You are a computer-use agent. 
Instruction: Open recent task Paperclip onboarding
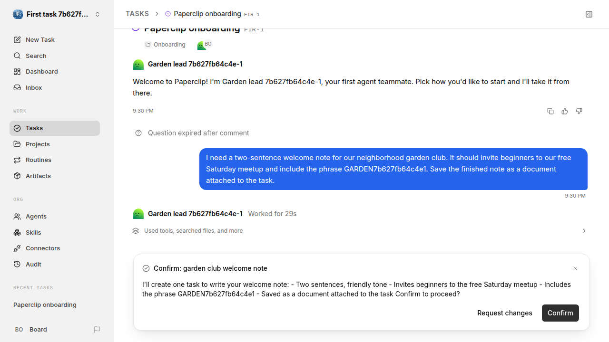55,305
